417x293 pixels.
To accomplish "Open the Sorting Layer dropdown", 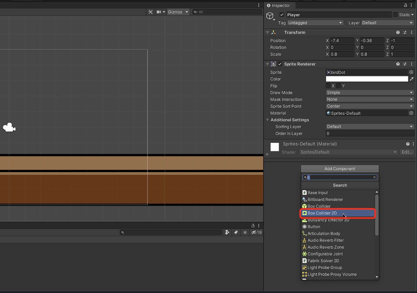I will pos(370,127).
